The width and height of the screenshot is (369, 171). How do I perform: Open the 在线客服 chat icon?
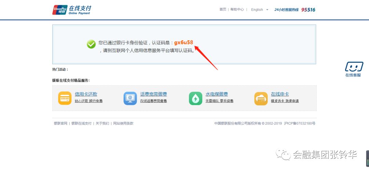point(354,67)
